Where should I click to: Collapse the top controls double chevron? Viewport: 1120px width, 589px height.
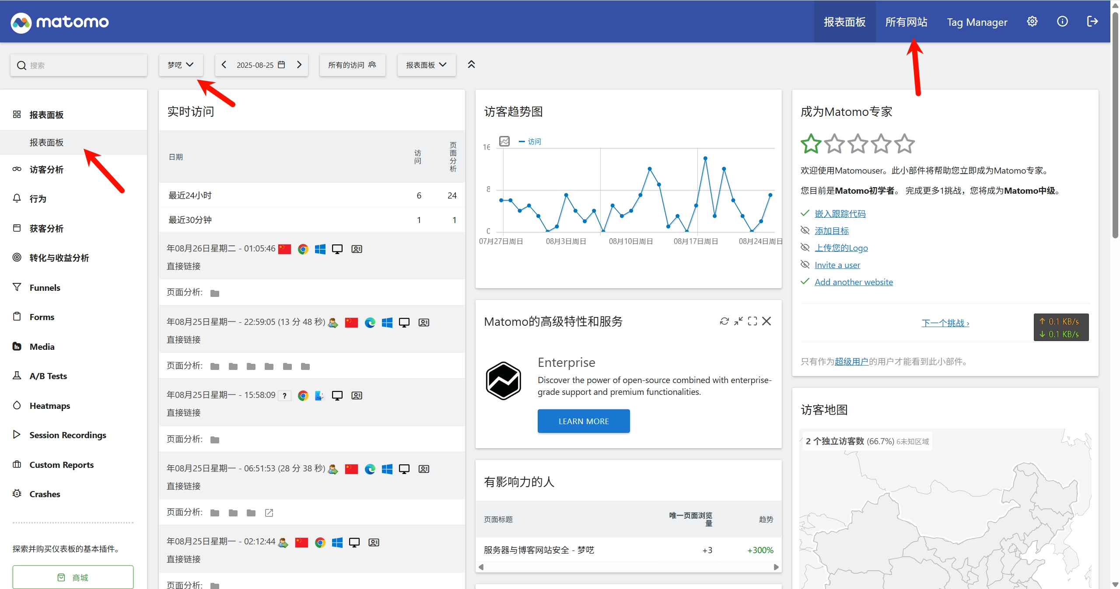coord(471,65)
